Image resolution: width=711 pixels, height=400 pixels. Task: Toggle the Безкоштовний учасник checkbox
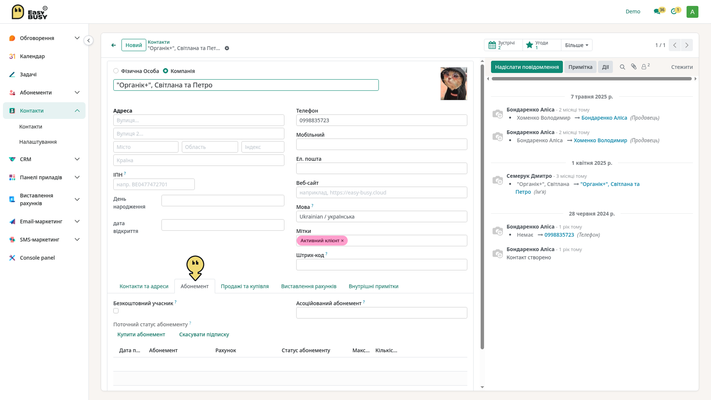[x=116, y=311]
